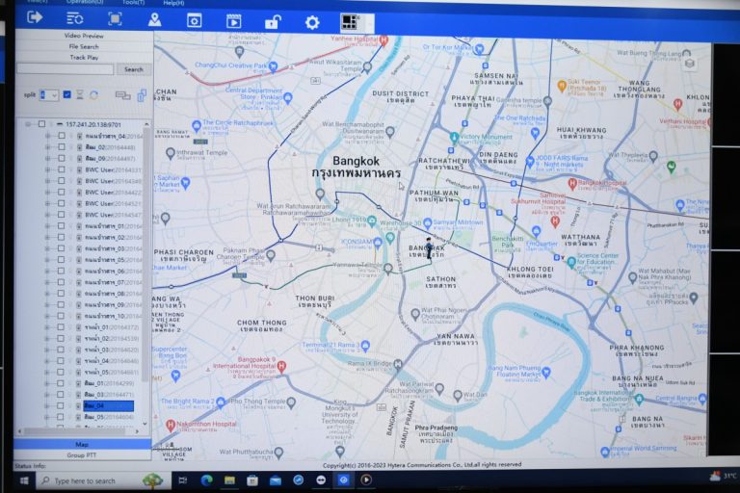Open the Help(H) menu

tap(173, 3)
